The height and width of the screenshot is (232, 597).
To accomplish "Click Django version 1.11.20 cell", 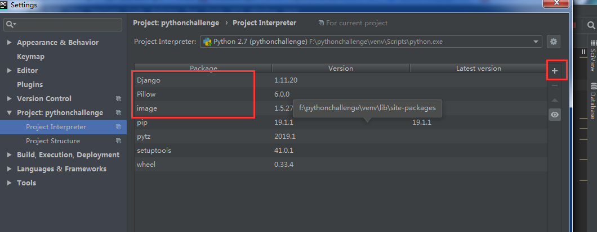I will pos(286,80).
